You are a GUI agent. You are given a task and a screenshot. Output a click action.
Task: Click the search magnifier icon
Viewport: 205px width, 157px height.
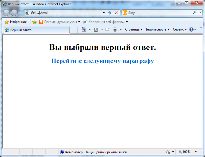tap(195, 13)
